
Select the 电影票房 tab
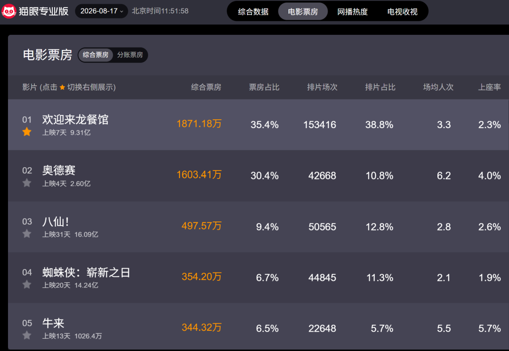coord(303,12)
